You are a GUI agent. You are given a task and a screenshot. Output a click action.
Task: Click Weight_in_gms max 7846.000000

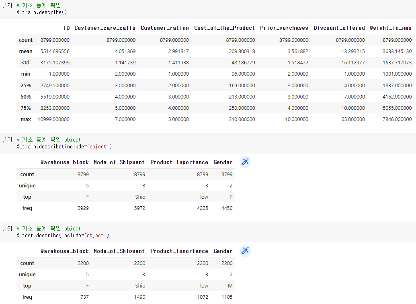pyautogui.click(x=397, y=119)
